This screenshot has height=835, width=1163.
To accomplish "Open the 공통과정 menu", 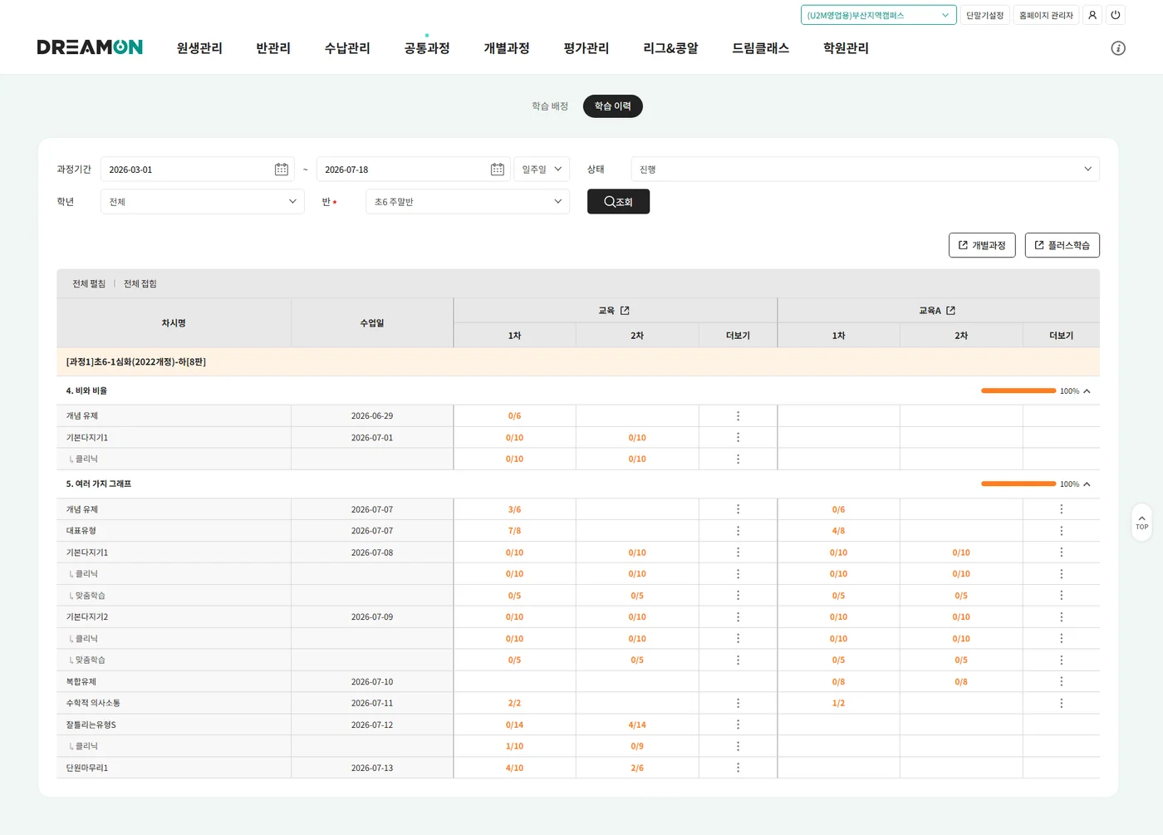I will (427, 48).
